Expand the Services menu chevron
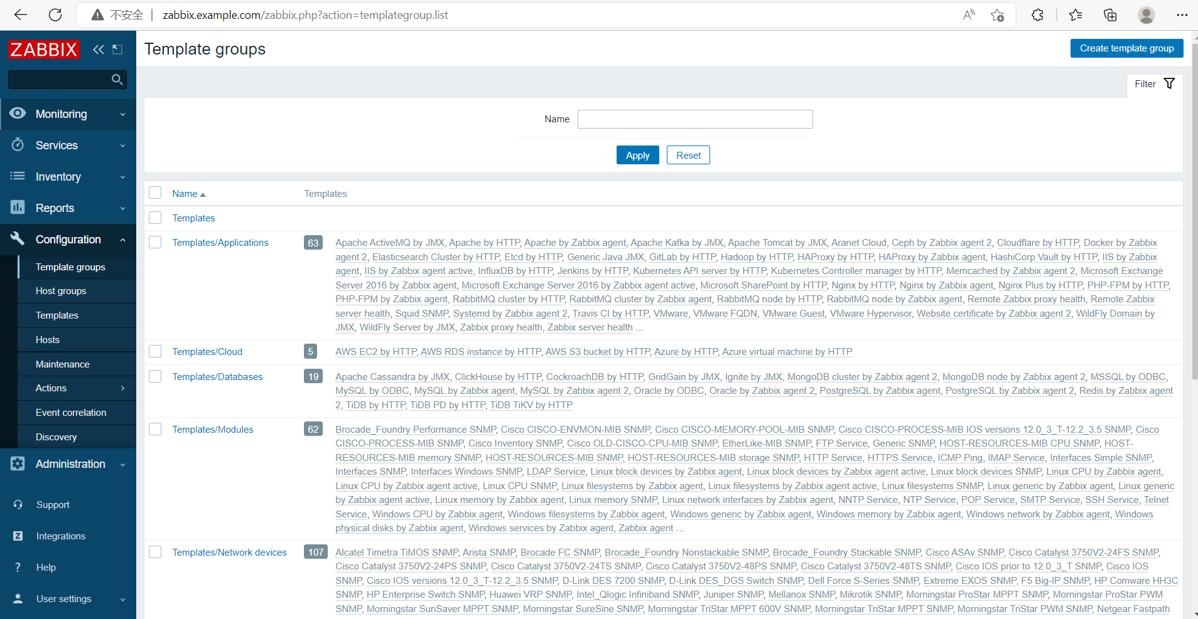 (123, 145)
